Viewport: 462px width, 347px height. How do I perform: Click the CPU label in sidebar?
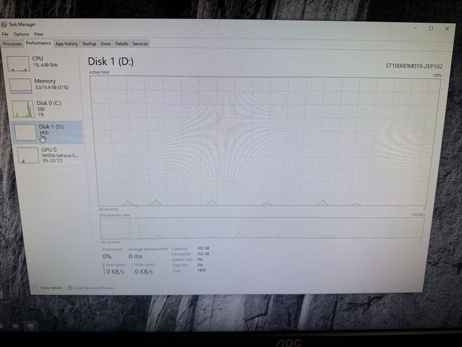pyautogui.click(x=38, y=58)
